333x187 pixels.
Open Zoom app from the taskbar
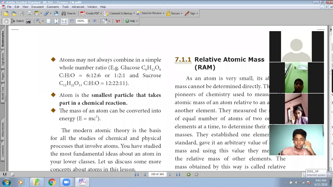point(66,182)
